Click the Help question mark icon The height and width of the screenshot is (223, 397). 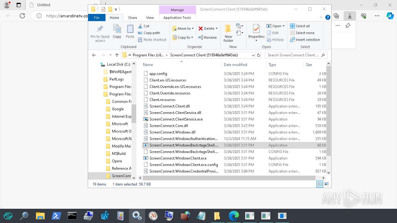coord(328,18)
